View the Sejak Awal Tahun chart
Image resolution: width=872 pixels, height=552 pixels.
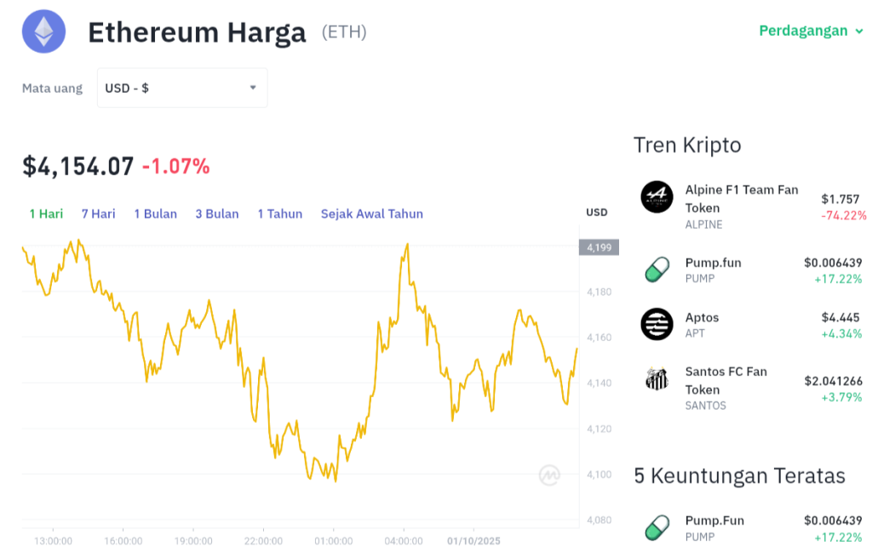[371, 213]
